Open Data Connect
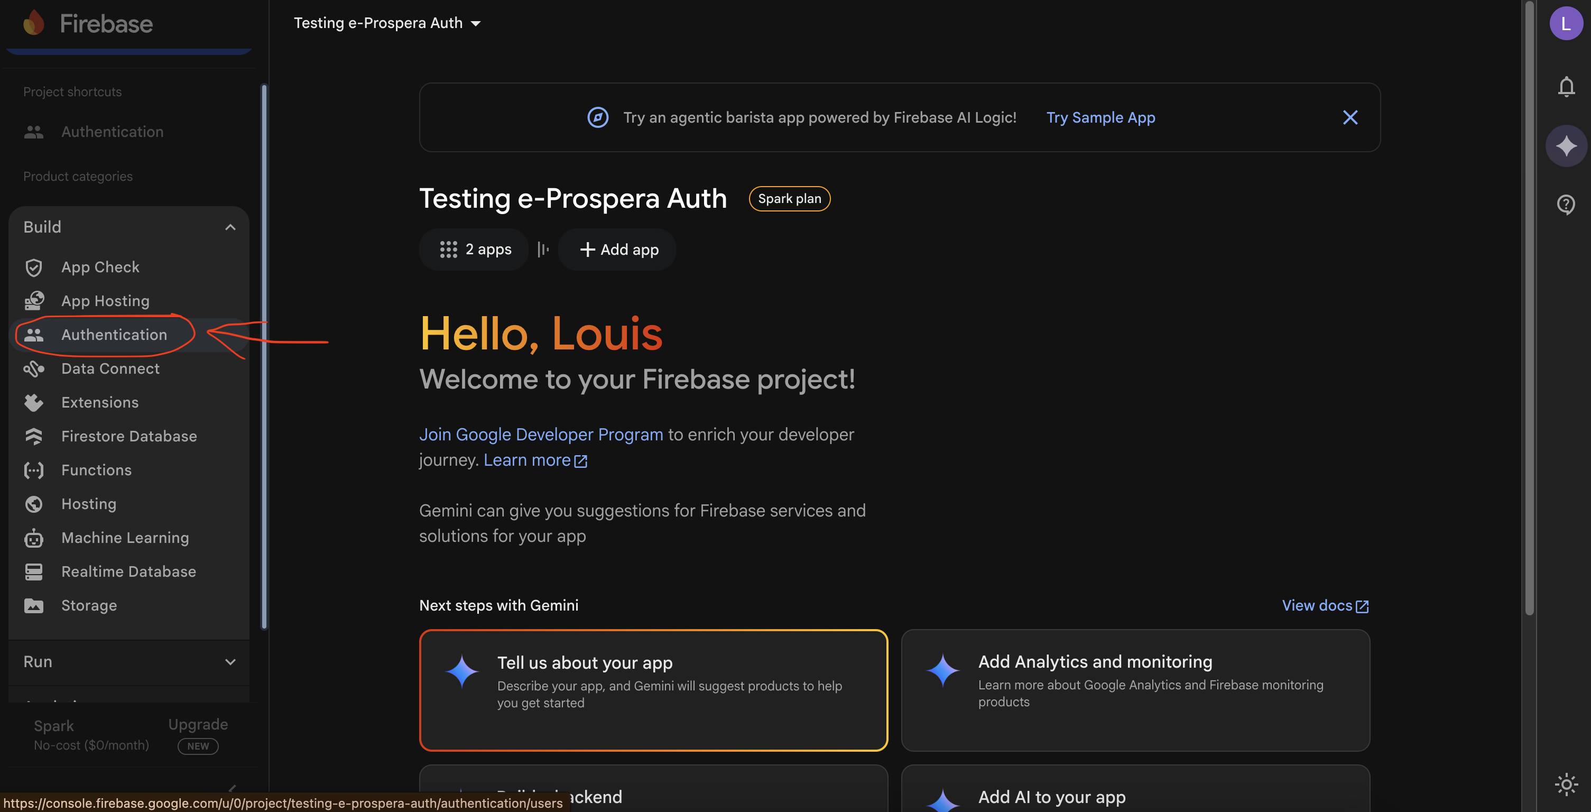This screenshot has height=812, width=1591. (x=110, y=368)
